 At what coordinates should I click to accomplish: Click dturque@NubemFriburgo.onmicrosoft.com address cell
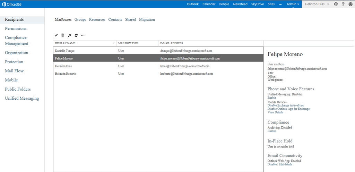coord(186,51)
